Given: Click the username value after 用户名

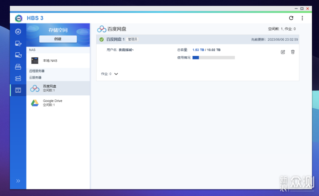Looking at the screenshot, I should pyautogui.click(x=126, y=50).
